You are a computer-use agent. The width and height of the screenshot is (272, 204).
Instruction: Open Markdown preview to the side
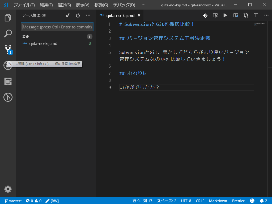coord(235,15)
